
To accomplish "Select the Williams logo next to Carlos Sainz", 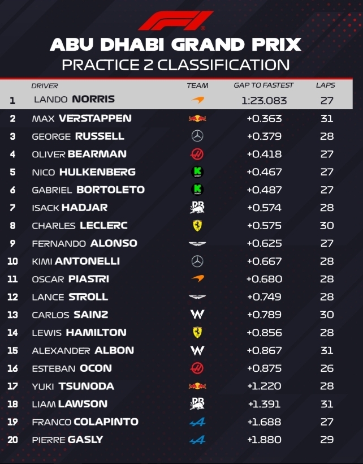I will pyautogui.click(x=197, y=315).
